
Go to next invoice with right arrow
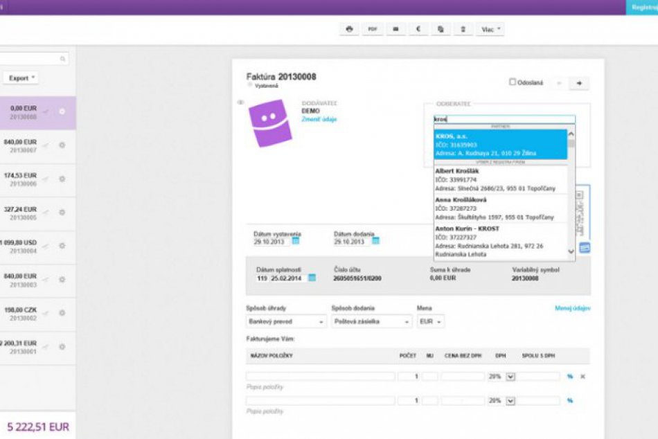click(x=579, y=83)
